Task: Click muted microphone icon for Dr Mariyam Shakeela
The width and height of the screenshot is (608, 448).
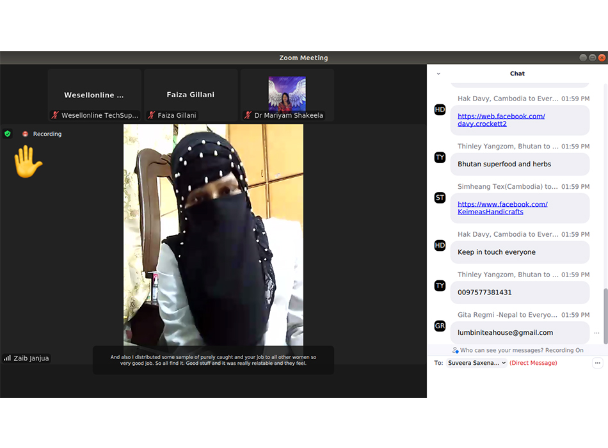Action: coord(248,115)
